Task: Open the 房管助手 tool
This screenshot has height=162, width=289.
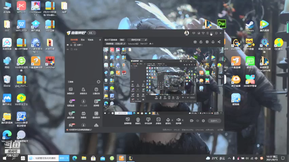Action: pos(83,91)
